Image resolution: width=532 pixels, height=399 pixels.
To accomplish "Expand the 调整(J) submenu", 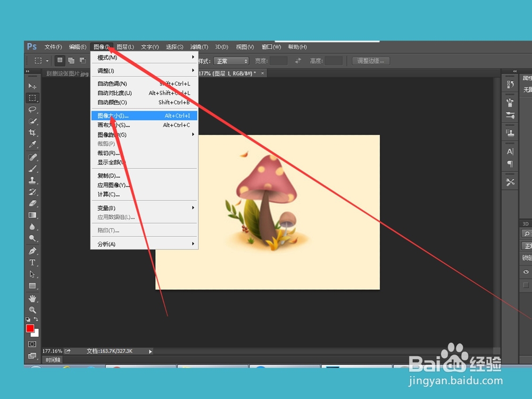I will tap(145, 71).
